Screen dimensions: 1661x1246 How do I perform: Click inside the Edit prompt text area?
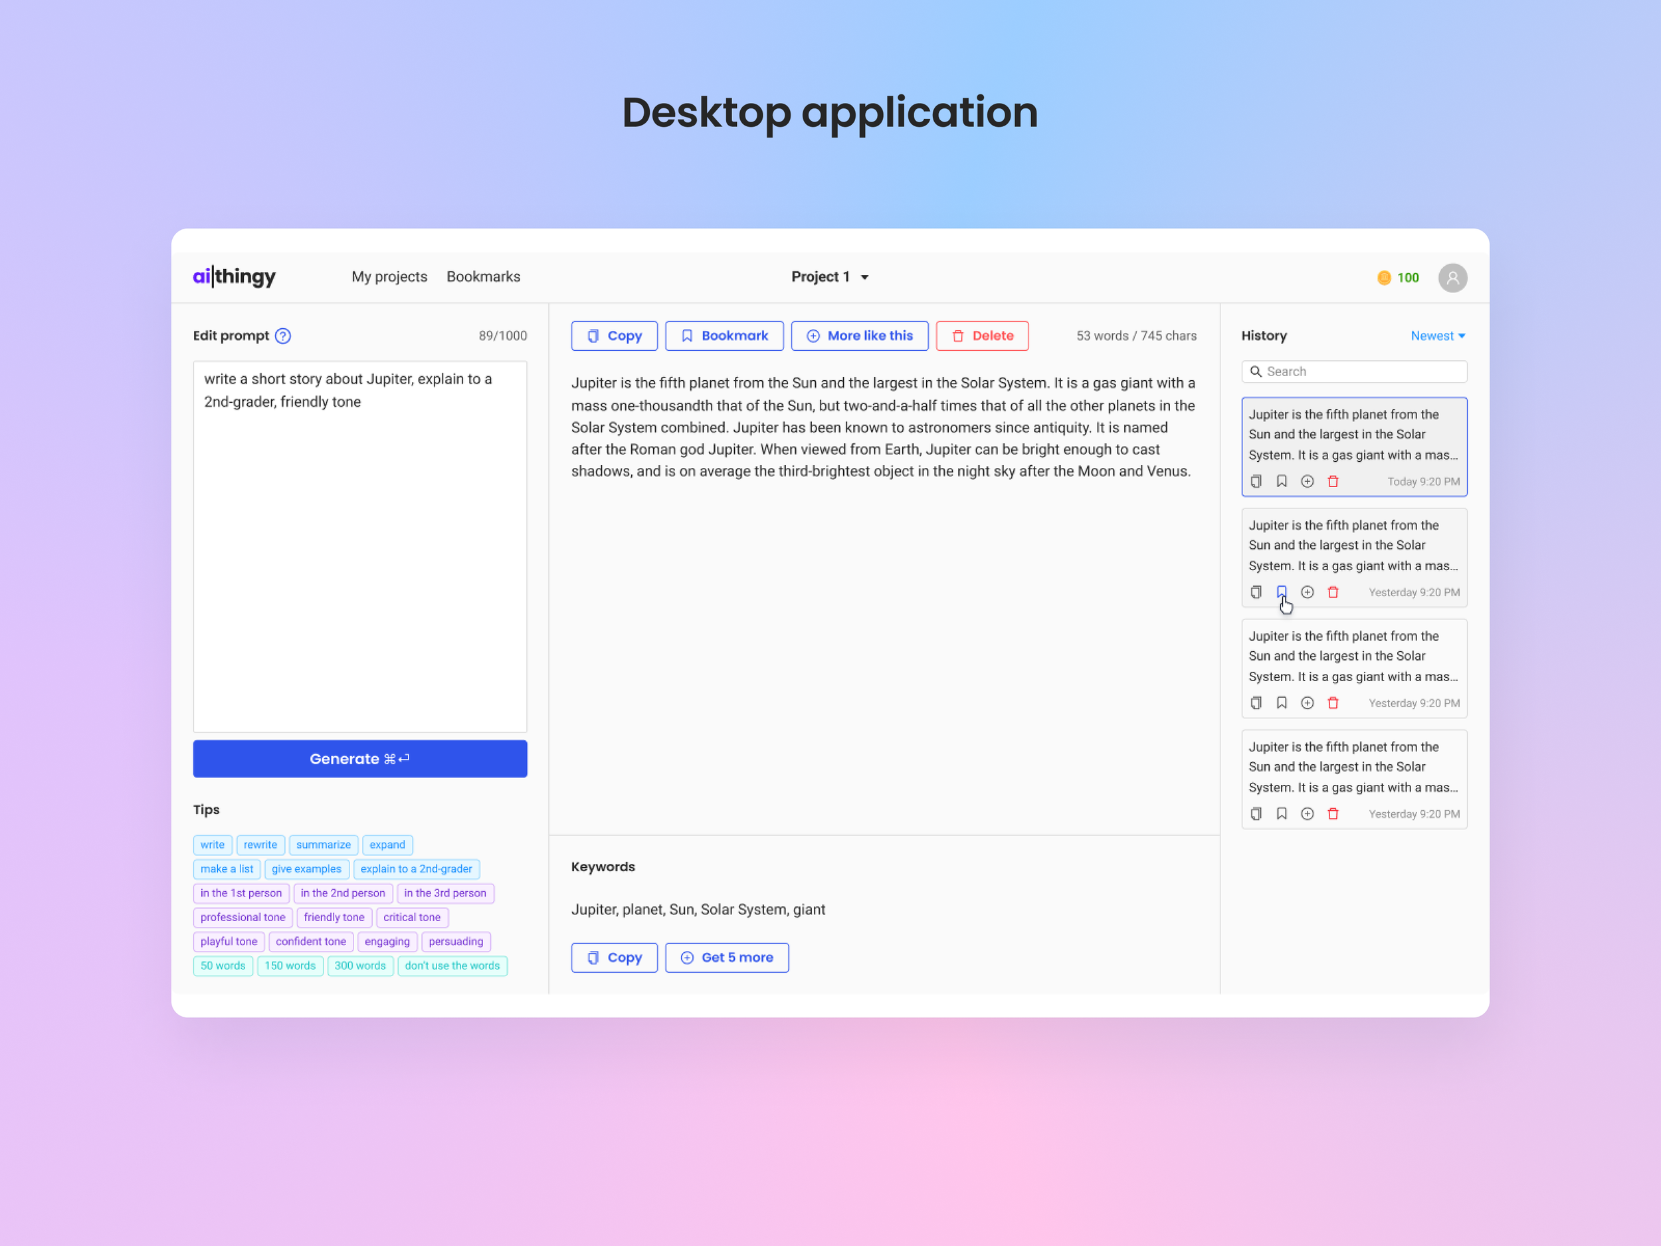360,547
